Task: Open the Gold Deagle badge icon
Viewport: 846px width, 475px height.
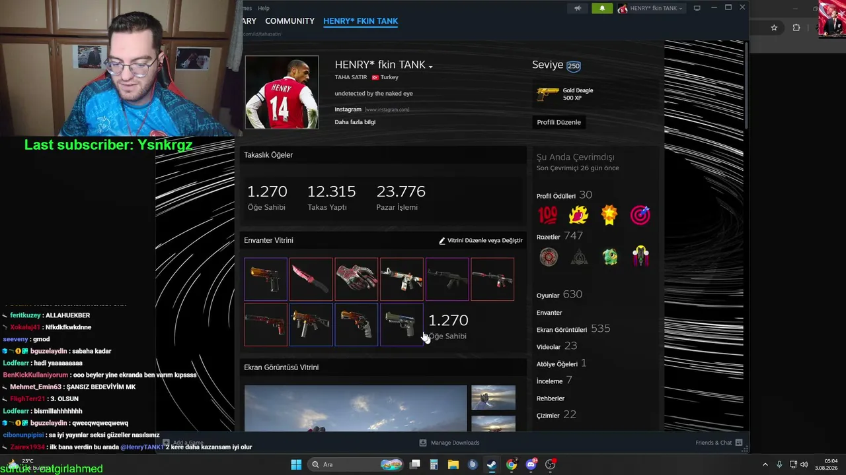Action: click(x=547, y=94)
